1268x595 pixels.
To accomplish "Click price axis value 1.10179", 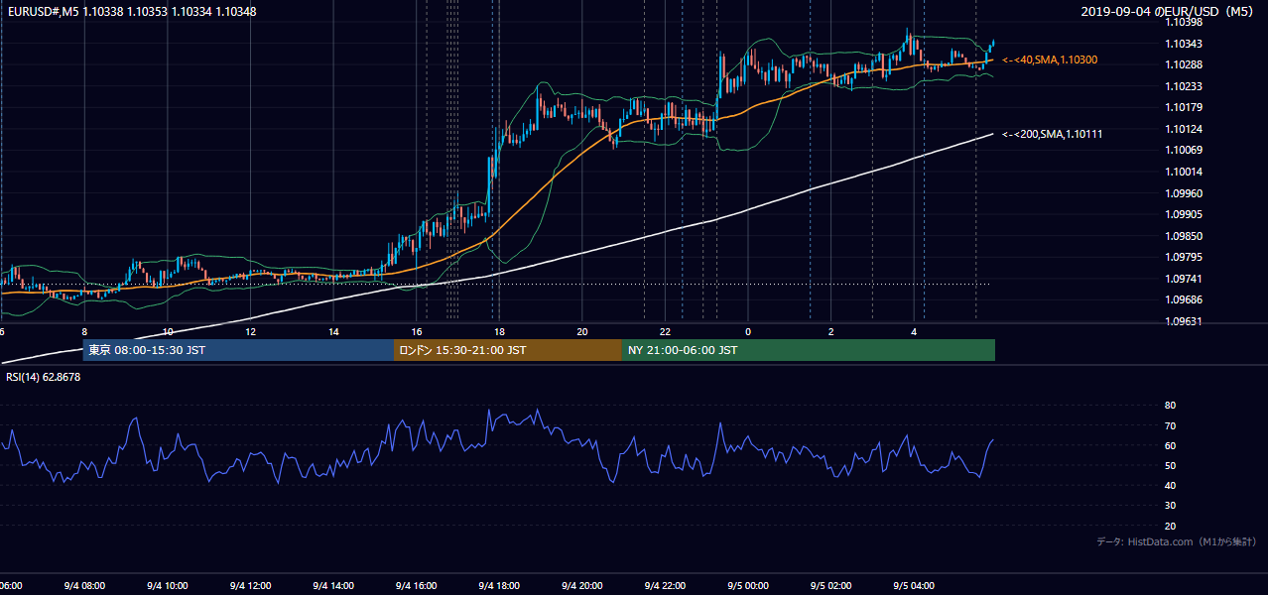I will point(1184,107).
